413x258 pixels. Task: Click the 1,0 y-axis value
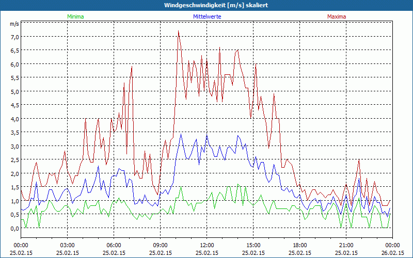pos(14,201)
